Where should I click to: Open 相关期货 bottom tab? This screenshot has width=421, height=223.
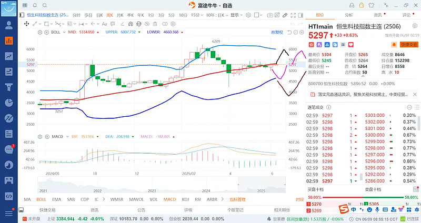pos(282,210)
